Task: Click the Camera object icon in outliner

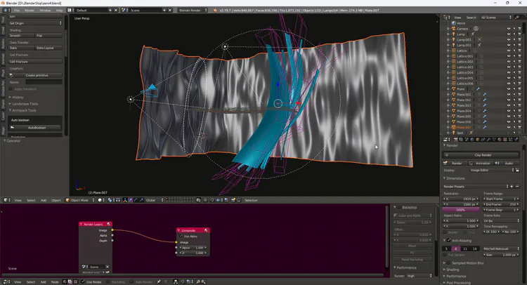Action: point(453,29)
